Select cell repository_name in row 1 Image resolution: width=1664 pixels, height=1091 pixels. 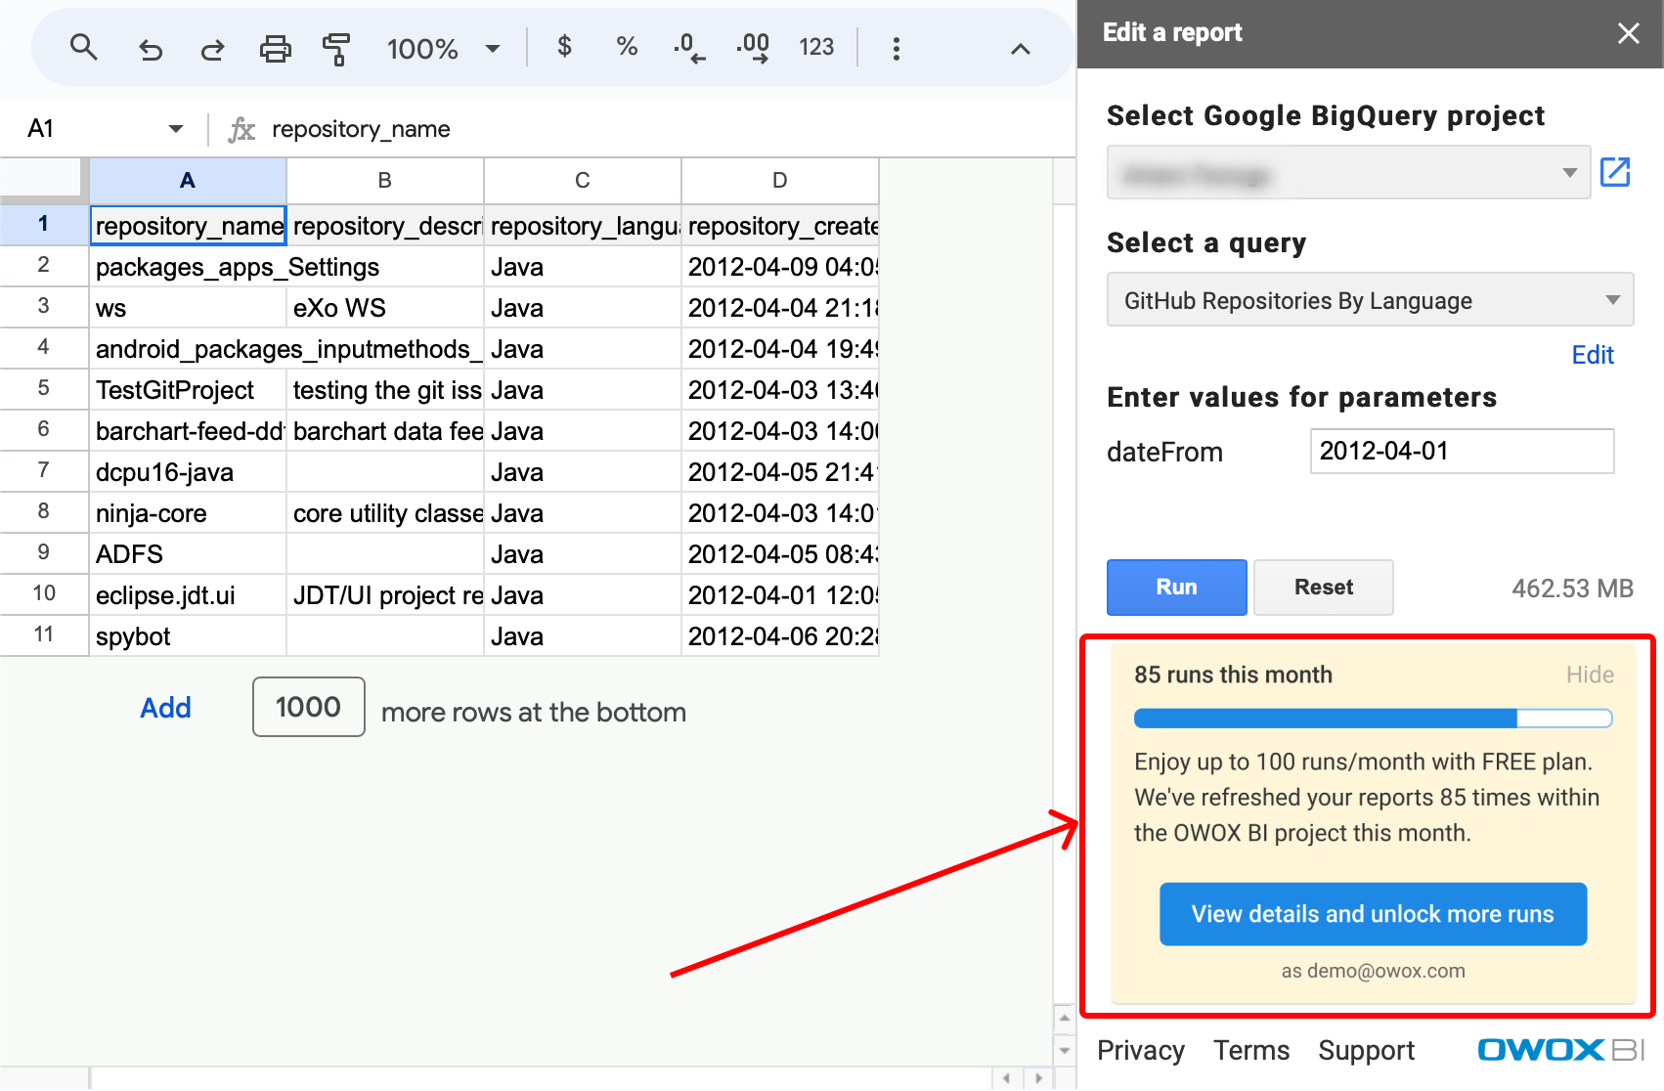point(188,225)
